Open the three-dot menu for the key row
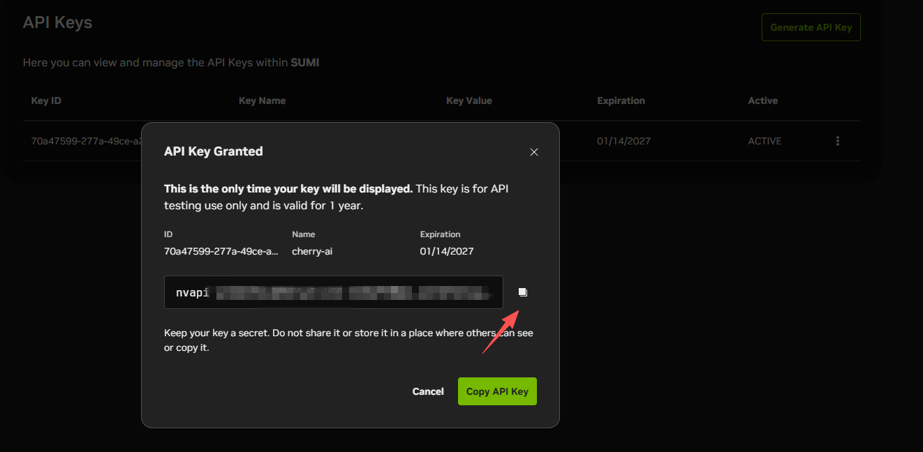The height and width of the screenshot is (452, 923). point(837,141)
